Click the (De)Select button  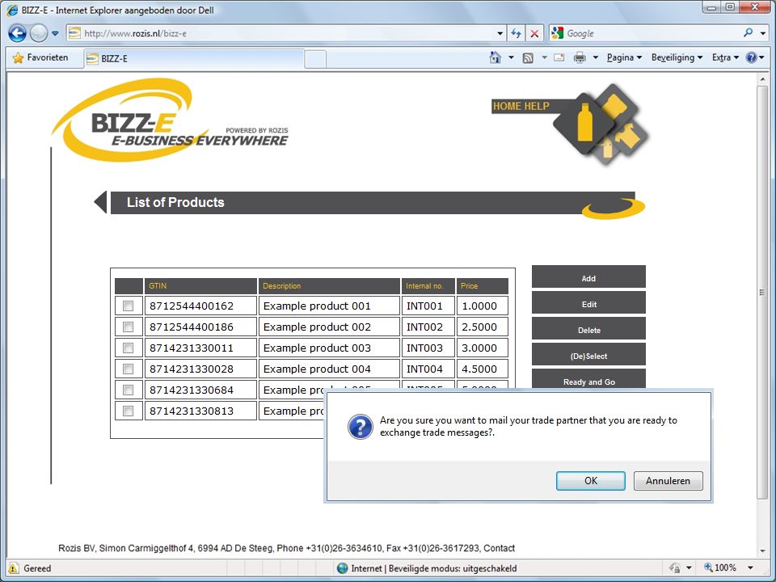point(588,354)
